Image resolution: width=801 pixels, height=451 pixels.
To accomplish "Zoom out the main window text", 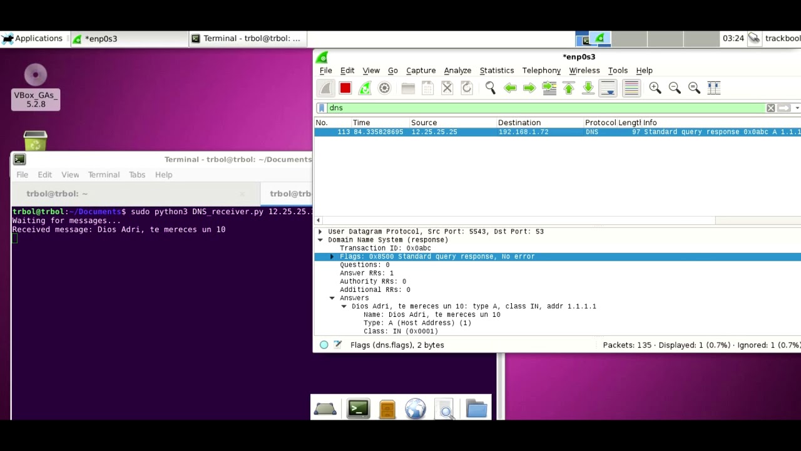I will click(x=675, y=88).
